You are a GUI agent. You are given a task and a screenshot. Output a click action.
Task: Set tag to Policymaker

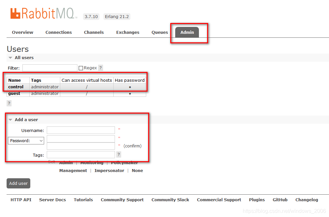point(124,163)
